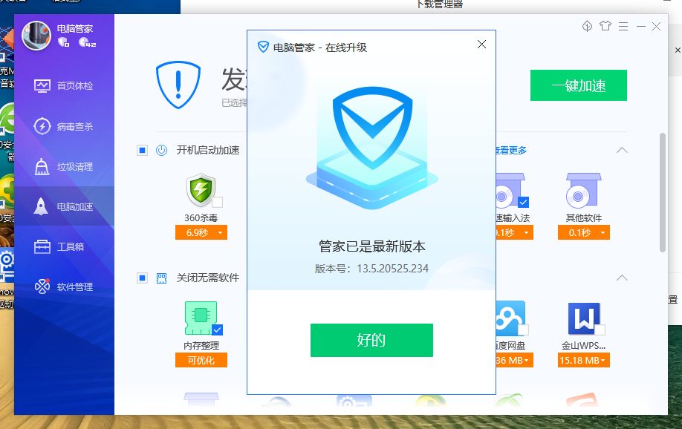682x429 pixels.
Task: Click the 内存整理 chip icon
Action: coord(201,318)
